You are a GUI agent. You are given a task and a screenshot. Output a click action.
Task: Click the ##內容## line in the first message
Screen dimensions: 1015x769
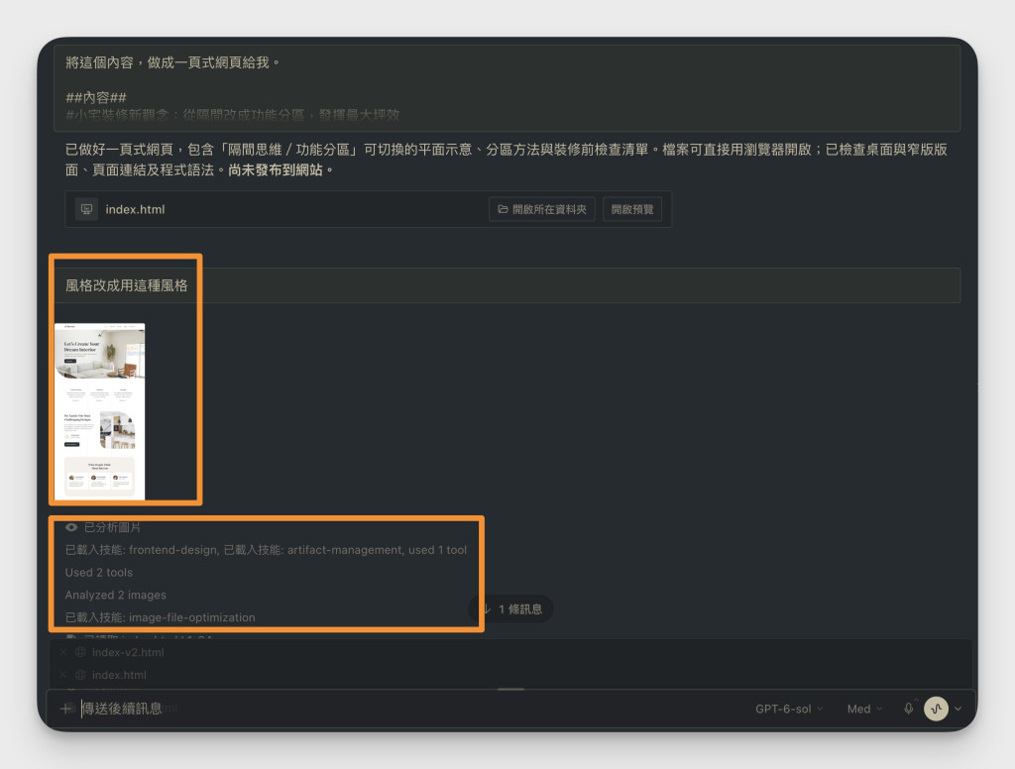(96, 98)
